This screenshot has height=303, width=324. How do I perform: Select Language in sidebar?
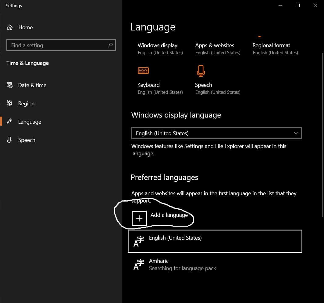point(30,122)
